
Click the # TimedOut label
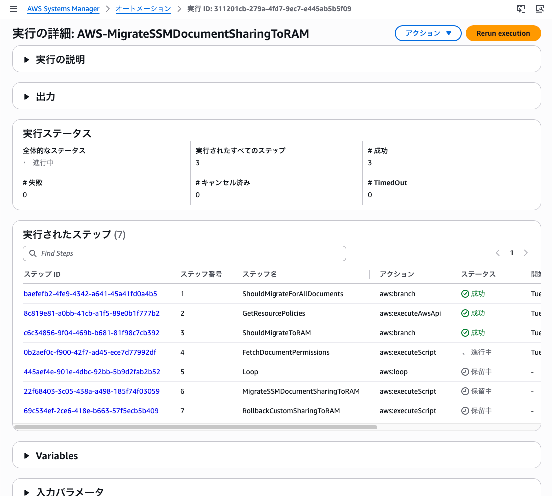(x=387, y=183)
